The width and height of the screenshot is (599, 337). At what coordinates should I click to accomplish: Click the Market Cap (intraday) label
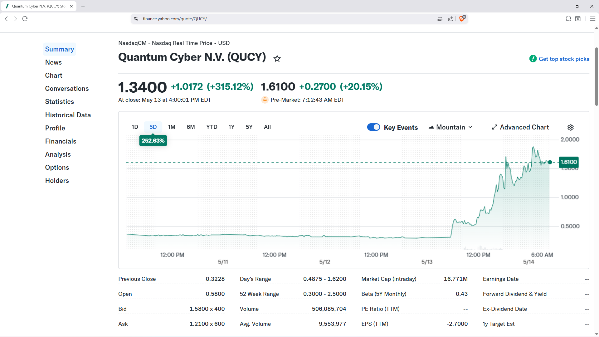coord(389,279)
